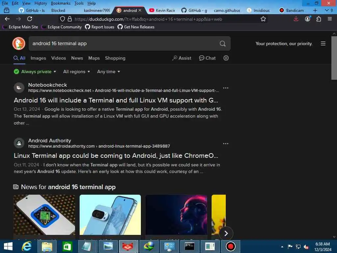Open the Windows Start button

point(8,246)
